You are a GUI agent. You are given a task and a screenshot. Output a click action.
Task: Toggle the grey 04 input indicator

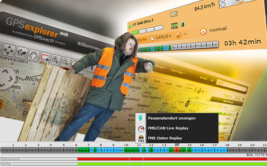159,28
